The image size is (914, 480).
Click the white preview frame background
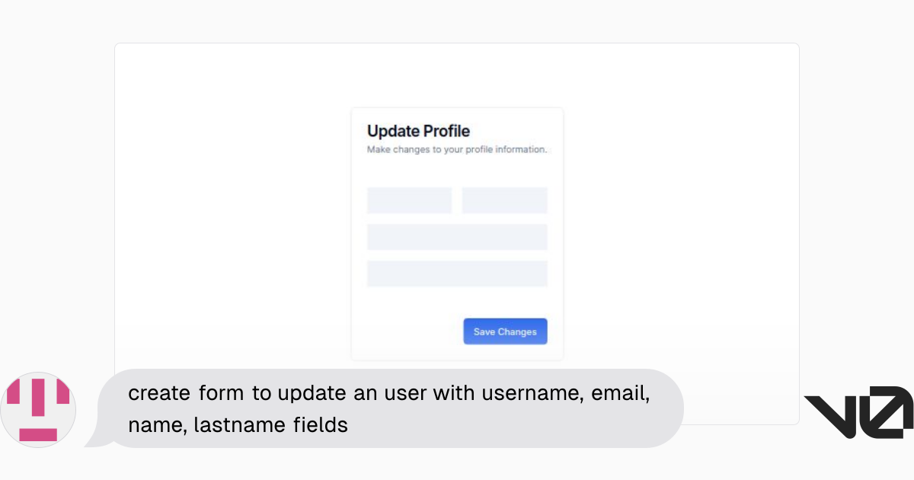point(685,229)
